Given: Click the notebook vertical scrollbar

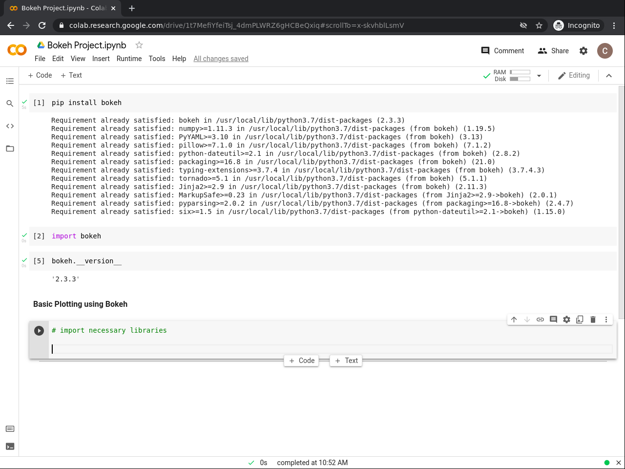Looking at the screenshot, I should (x=621, y=203).
